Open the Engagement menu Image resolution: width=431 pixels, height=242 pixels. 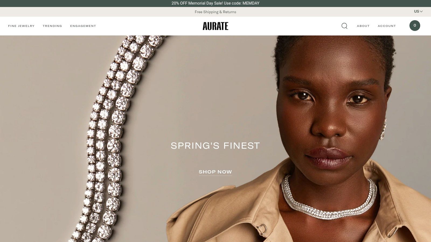pyautogui.click(x=83, y=26)
